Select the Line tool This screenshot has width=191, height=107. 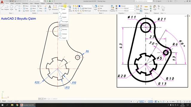2,7
